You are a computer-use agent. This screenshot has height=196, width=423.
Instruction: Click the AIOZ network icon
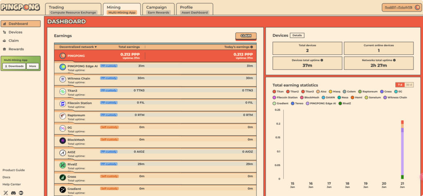coord(63,153)
